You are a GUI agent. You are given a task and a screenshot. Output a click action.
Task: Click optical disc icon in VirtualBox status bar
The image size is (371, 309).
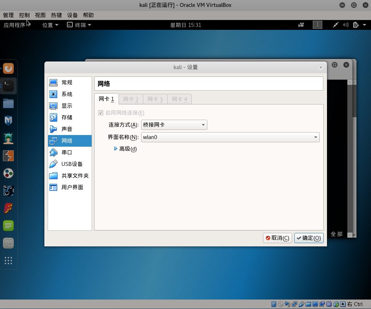(x=281, y=304)
